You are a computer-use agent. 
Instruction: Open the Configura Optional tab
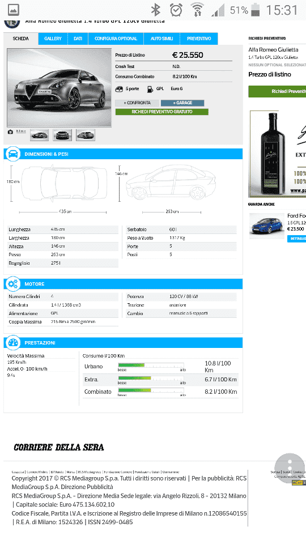click(116, 39)
